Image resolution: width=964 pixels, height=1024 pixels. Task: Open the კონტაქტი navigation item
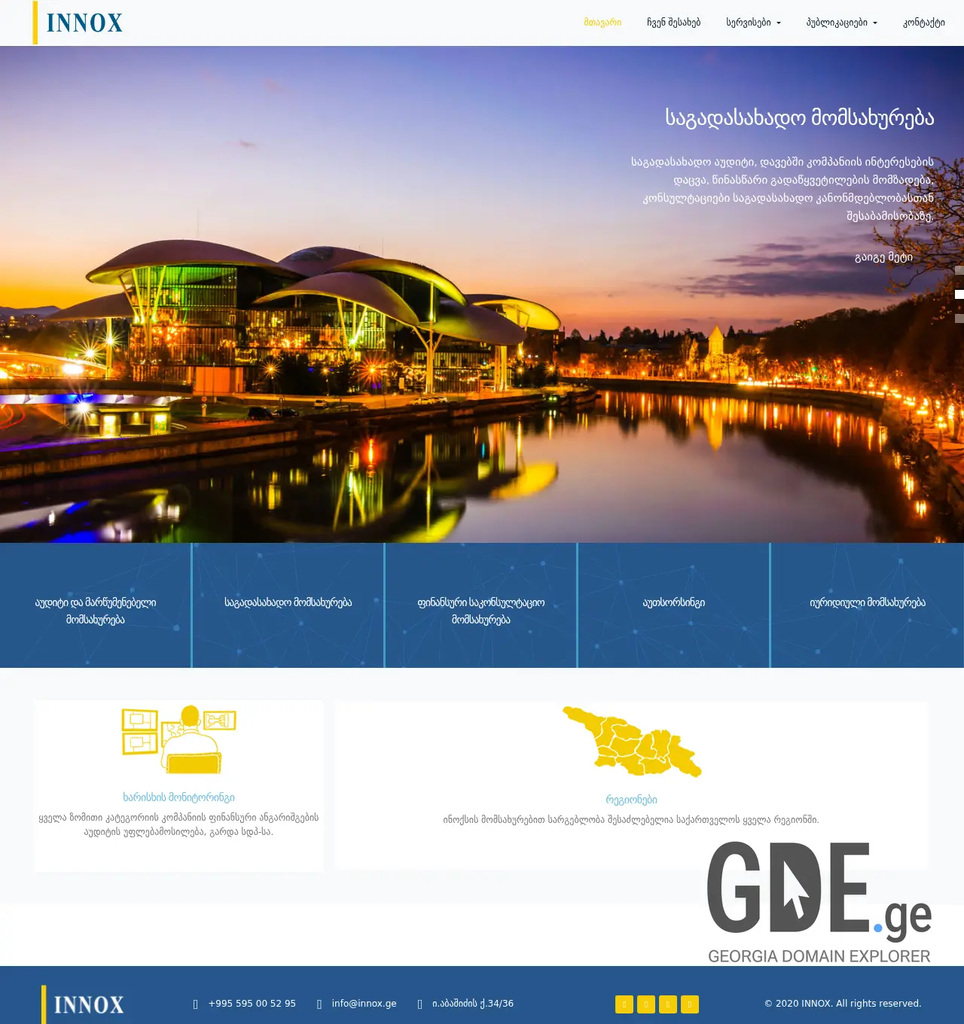(x=926, y=23)
